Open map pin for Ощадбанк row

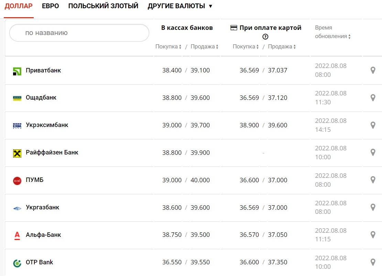tap(373, 98)
